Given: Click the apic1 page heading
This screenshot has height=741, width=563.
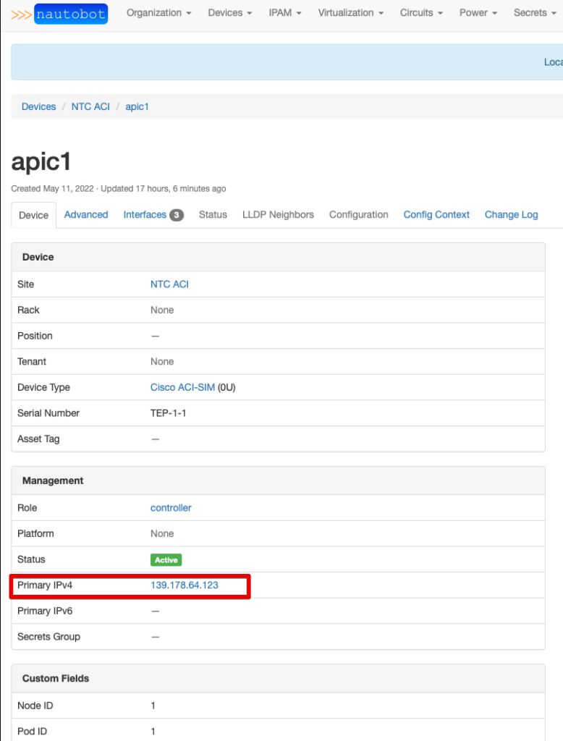Looking at the screenshot, I should coord(41,162).
